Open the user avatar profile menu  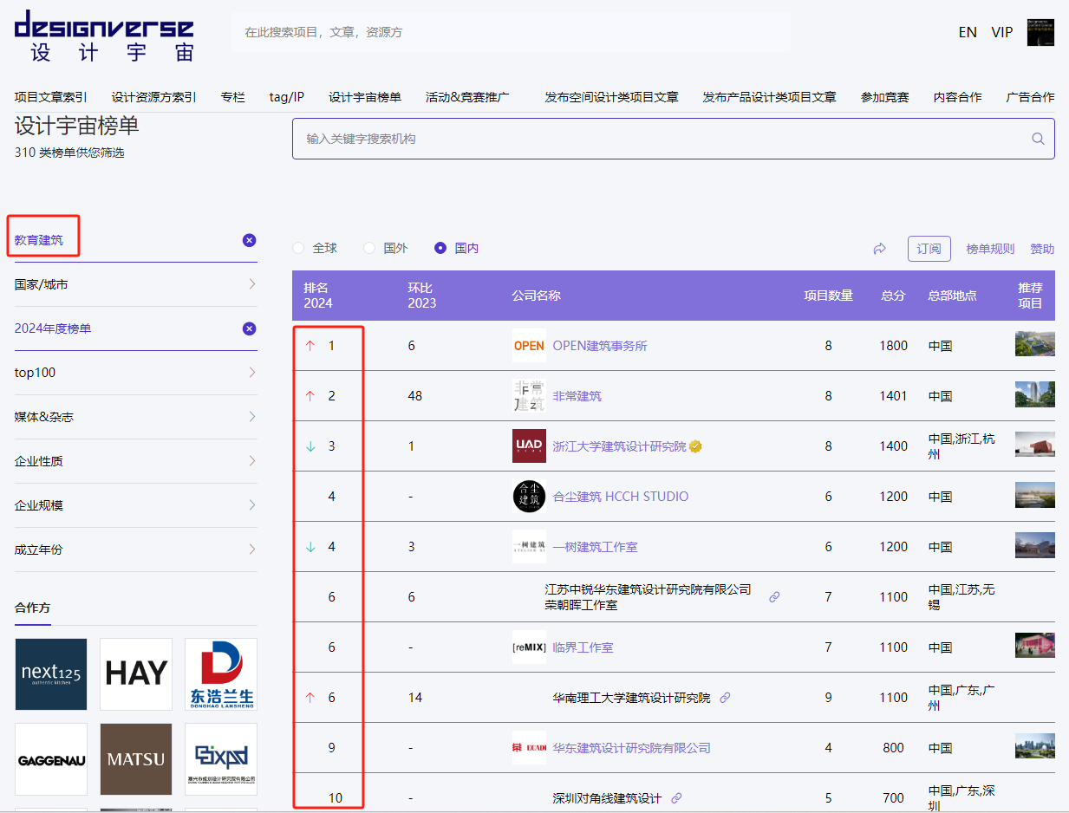coord(1040,32)
